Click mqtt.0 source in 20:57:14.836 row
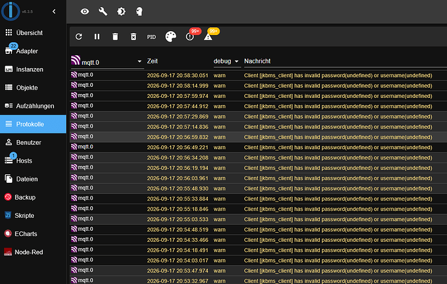This screenshot has width=447, height=284. click(x=86, y=126)
